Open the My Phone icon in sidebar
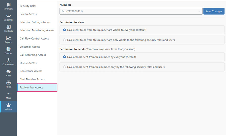227x136 pixels. 8,5
